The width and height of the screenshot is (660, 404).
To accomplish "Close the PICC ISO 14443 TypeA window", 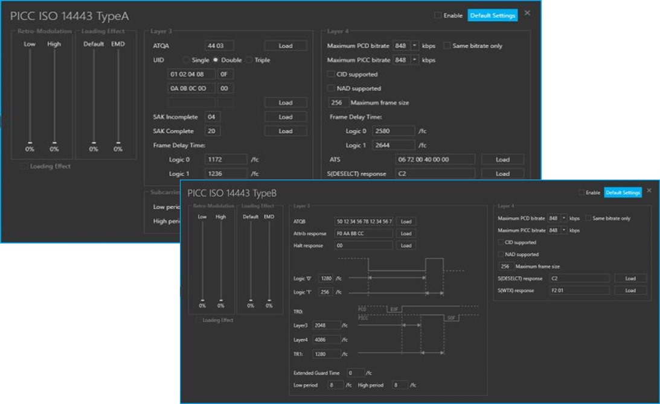I will [527, 13].
